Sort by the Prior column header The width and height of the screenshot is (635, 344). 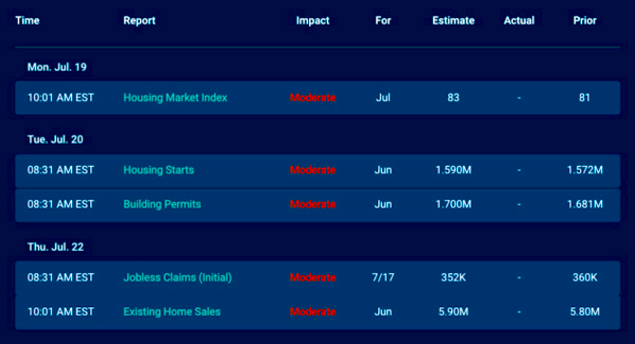585,20
